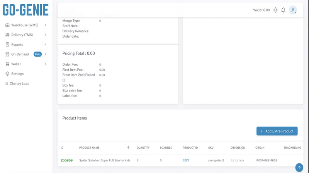Click sku-spider-2 cell
This screenshot has height=173, width=309.
coord(216,160)
